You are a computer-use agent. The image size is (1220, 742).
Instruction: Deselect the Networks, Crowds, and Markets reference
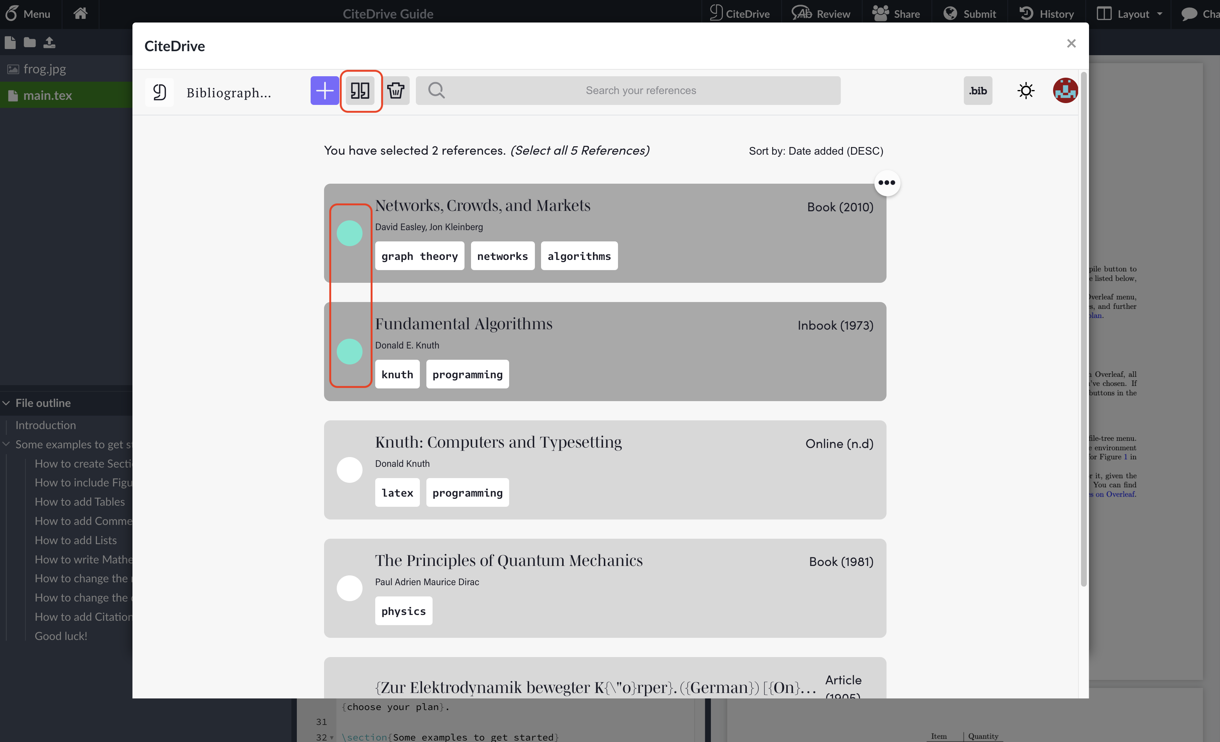click(x=349, y=233)
